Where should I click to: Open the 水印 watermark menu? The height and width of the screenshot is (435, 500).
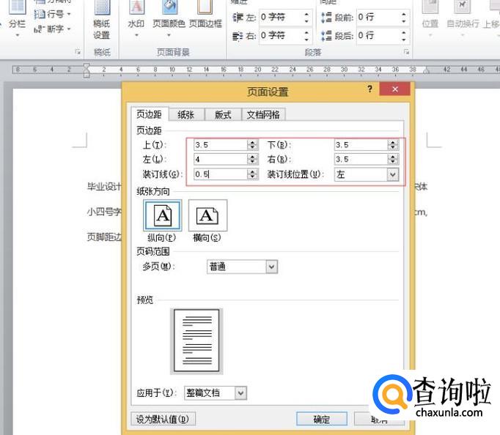pyautogui.click(x=136, y=19)
